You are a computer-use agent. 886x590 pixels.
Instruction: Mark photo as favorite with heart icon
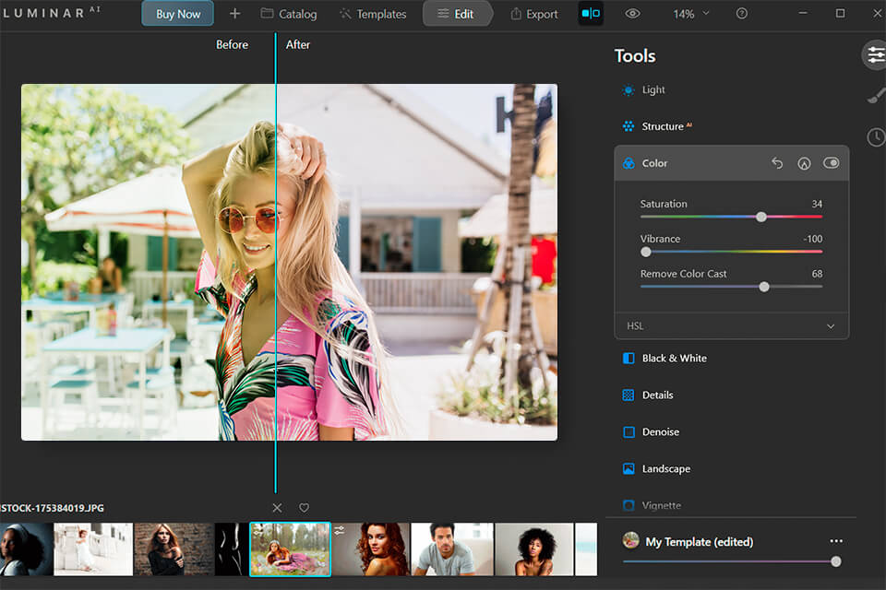coord(304,508)
